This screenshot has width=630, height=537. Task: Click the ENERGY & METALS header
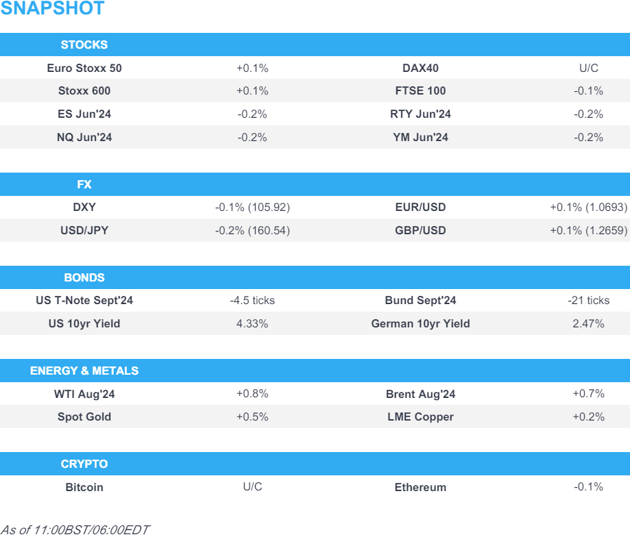(x=84, y=371)
